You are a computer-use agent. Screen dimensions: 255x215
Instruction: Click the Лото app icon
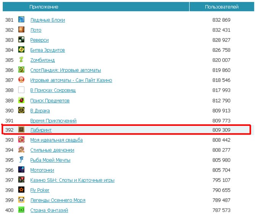(21, 30)
